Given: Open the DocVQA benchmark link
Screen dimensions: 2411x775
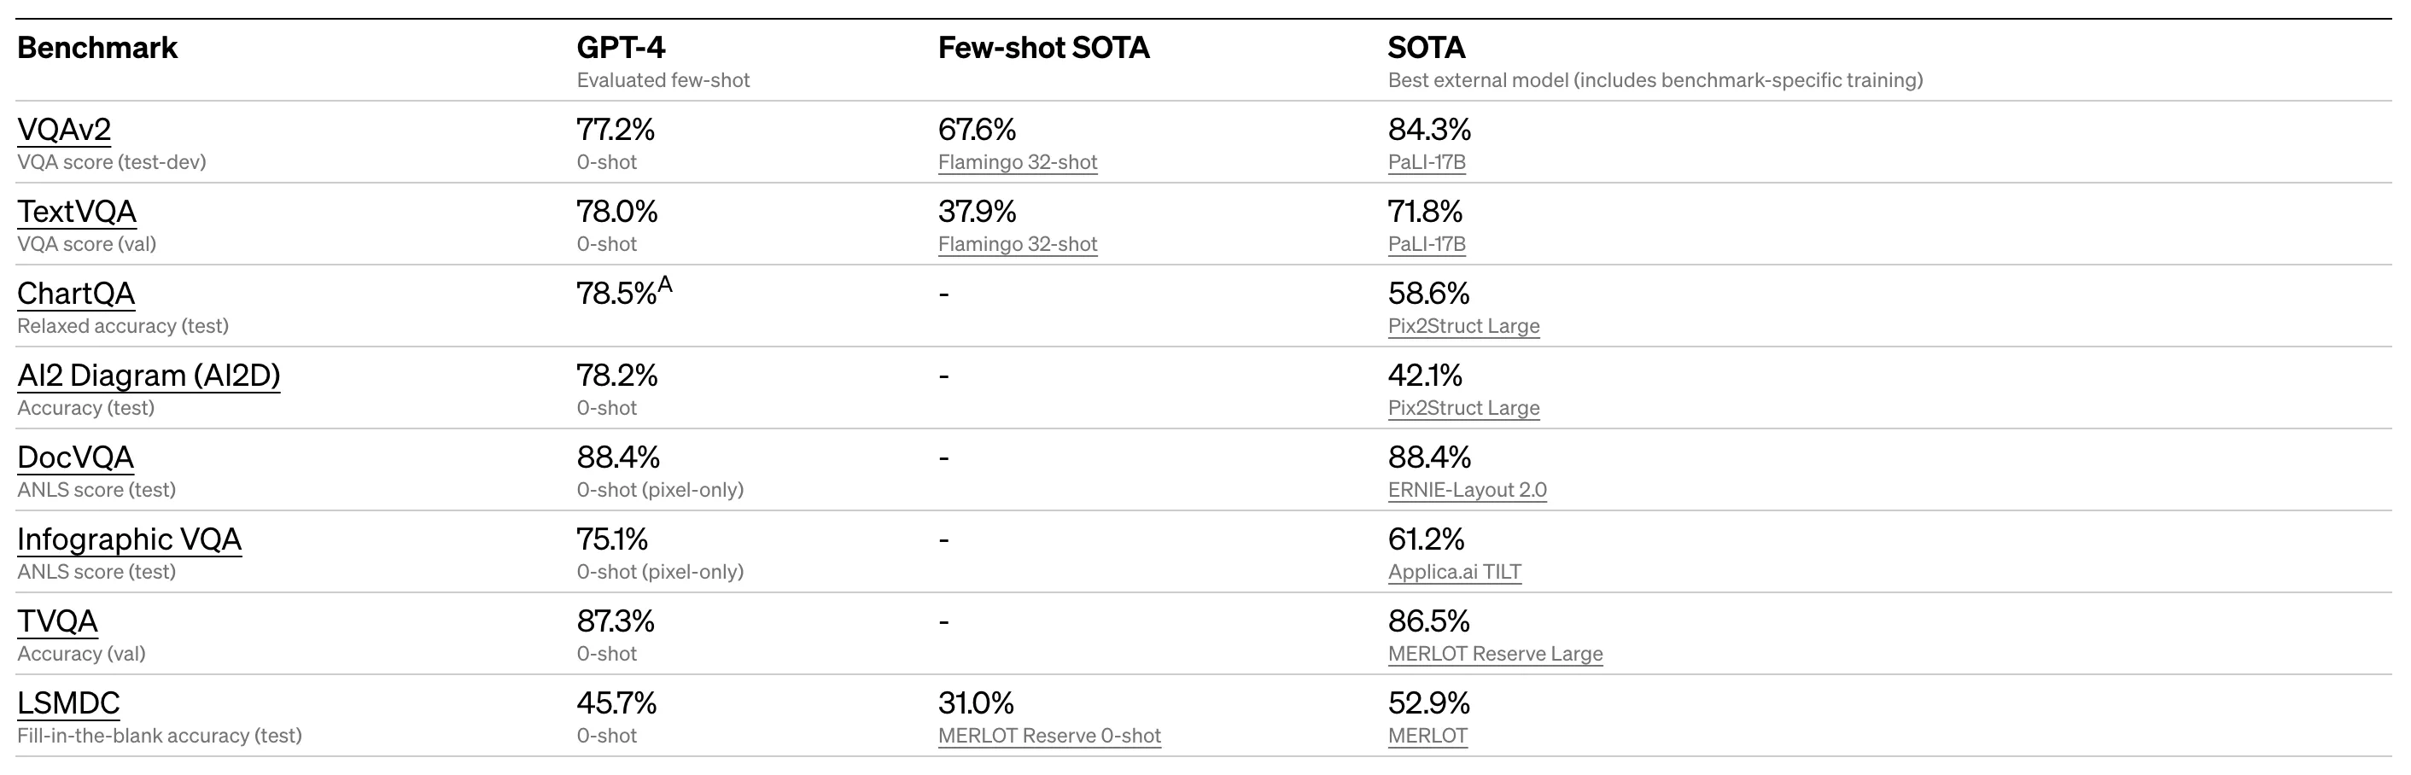Looking at the screenshot, I should (x=75, y=457).
